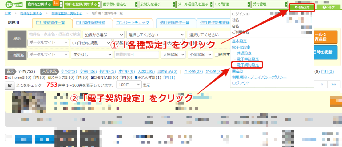Click the スモッカ portal icon
Screen dimensions: 342x147
point(49,78)
